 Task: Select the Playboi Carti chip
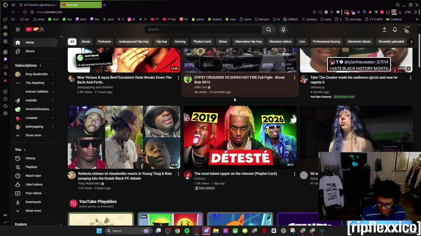(202, 42)
